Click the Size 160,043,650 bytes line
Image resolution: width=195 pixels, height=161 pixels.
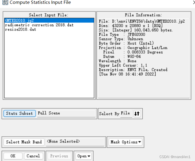[x=136, y=30]
